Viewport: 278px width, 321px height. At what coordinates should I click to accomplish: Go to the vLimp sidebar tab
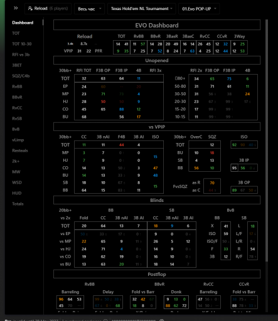(x=18, y=140)
